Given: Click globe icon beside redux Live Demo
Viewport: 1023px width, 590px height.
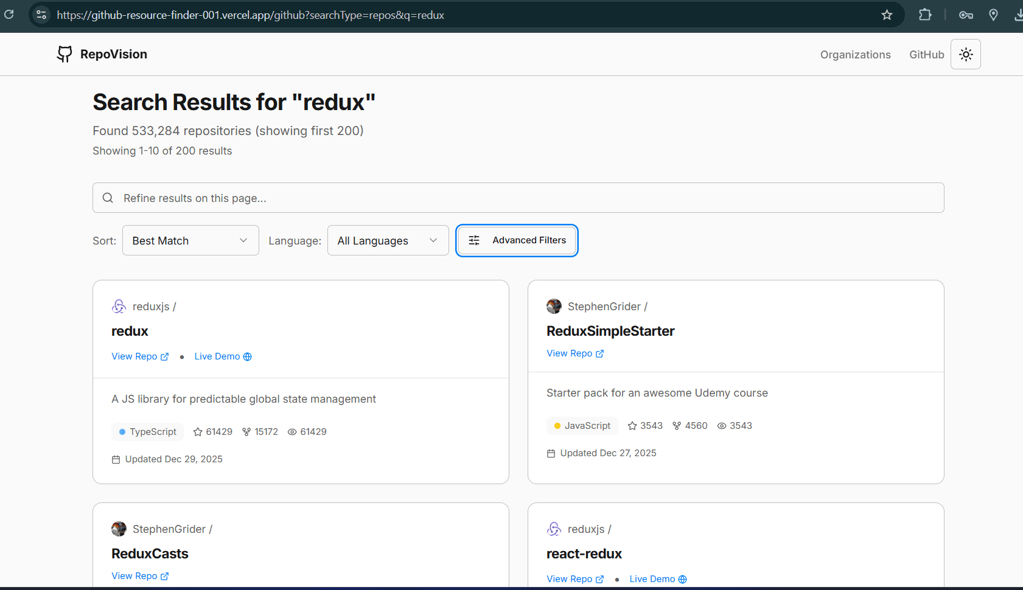Looking at the screenshot, I should 247,357.
